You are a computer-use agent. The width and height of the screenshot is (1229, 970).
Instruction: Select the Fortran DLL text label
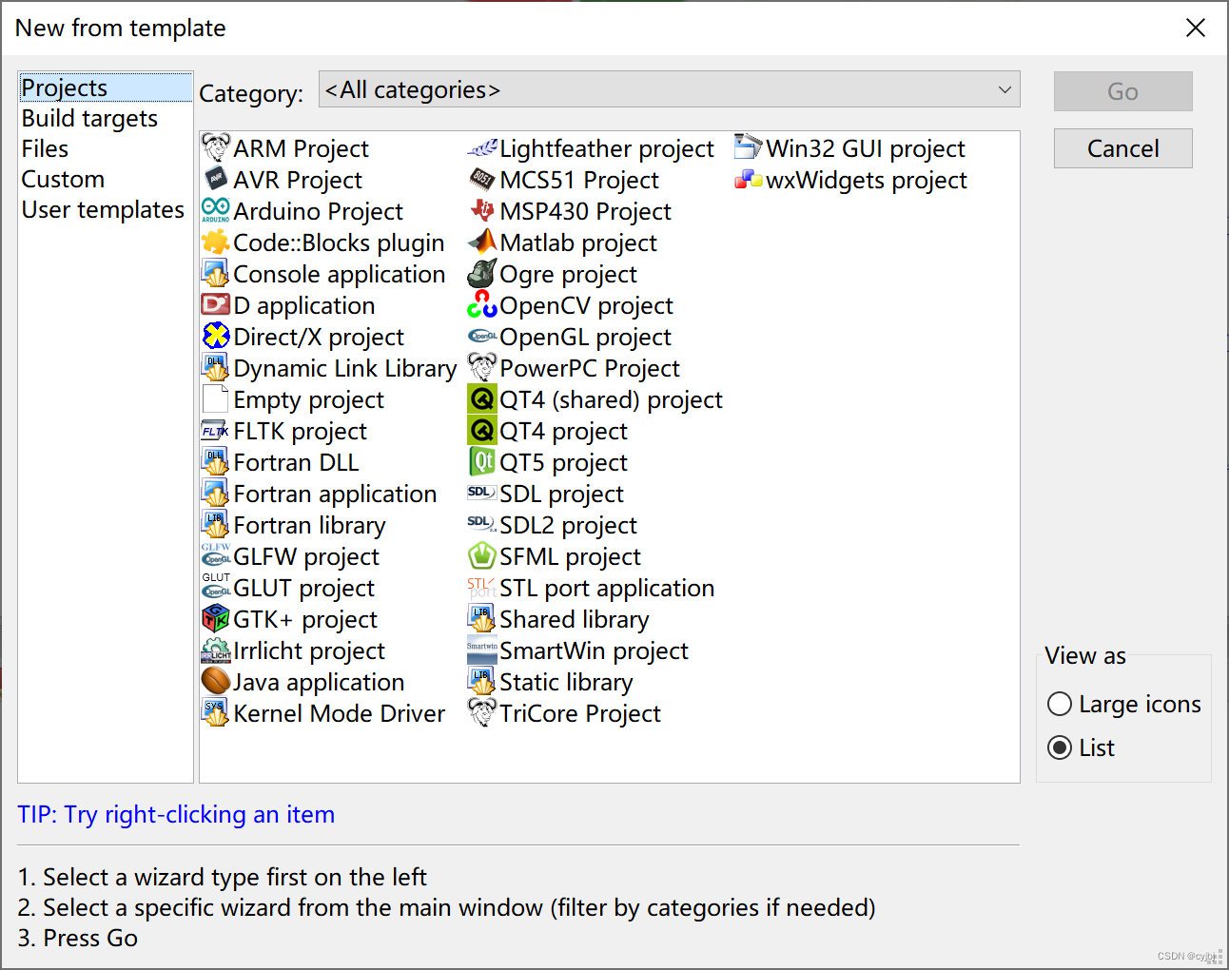pos(296,462)
